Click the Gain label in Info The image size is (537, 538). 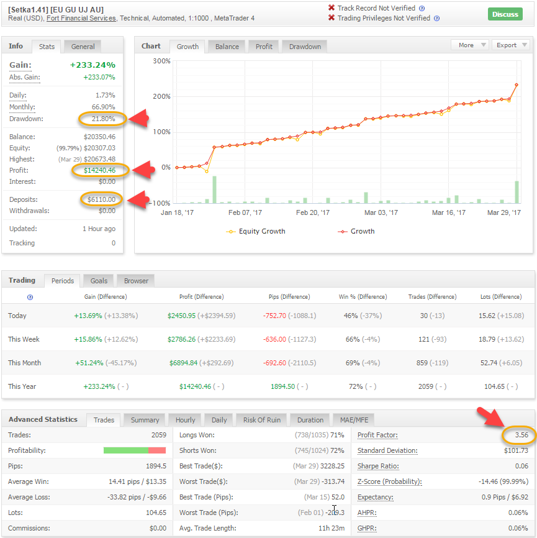click(20, 65)
